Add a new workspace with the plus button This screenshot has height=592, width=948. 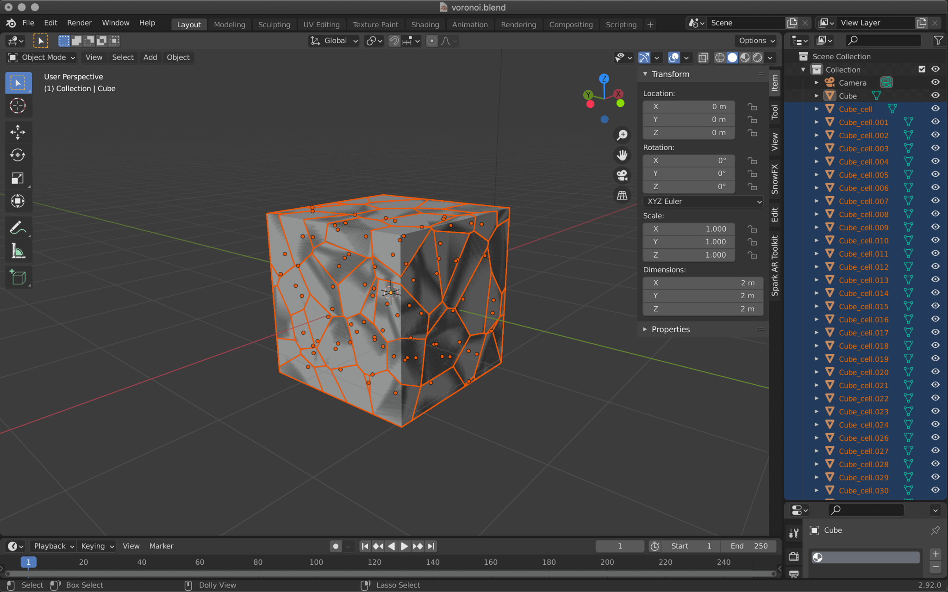[x=650, y=25]
